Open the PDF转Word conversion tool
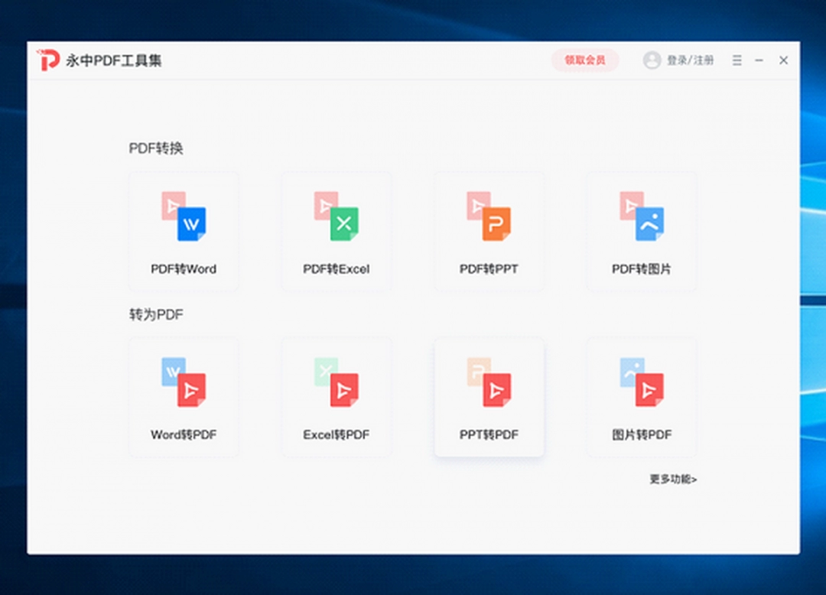 coord(184,229)
